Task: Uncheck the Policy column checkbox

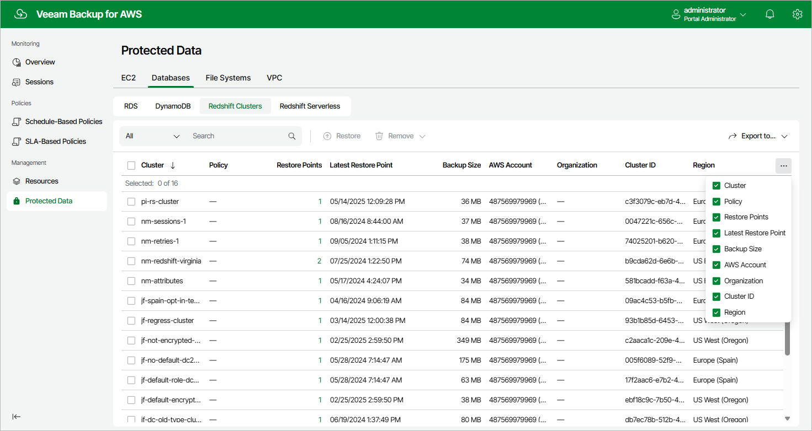Action: pos(717,202)
